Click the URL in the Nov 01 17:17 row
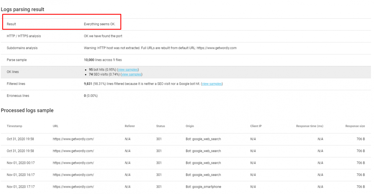The width and height of the screenshot is (374, 194). [73, 187]
